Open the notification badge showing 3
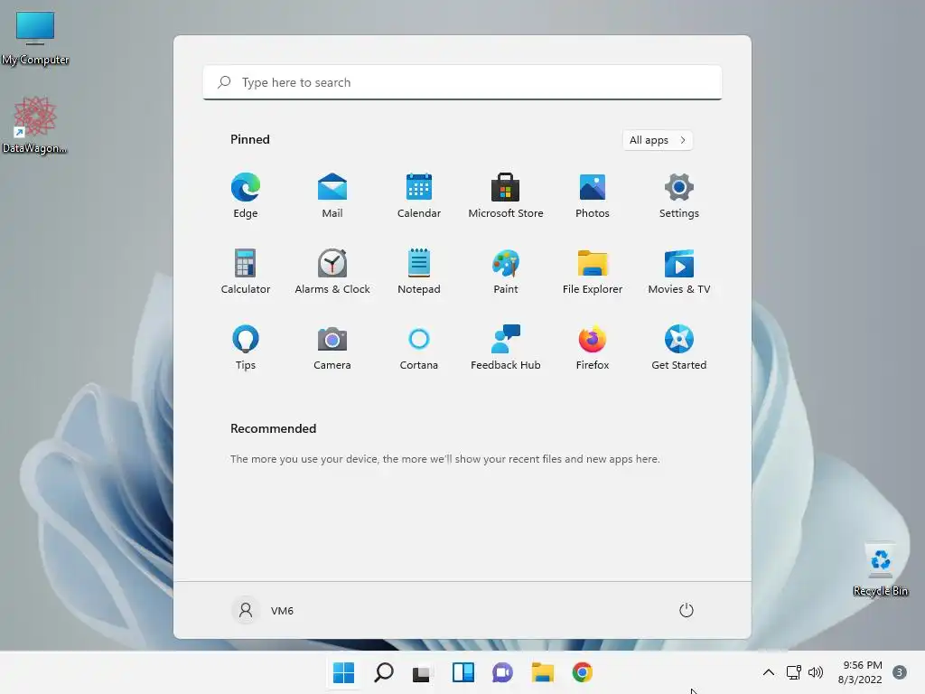Viewport: 925px width, 694px height. point(900,672)
